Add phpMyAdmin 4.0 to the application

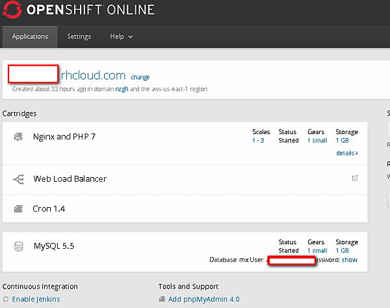203,299
